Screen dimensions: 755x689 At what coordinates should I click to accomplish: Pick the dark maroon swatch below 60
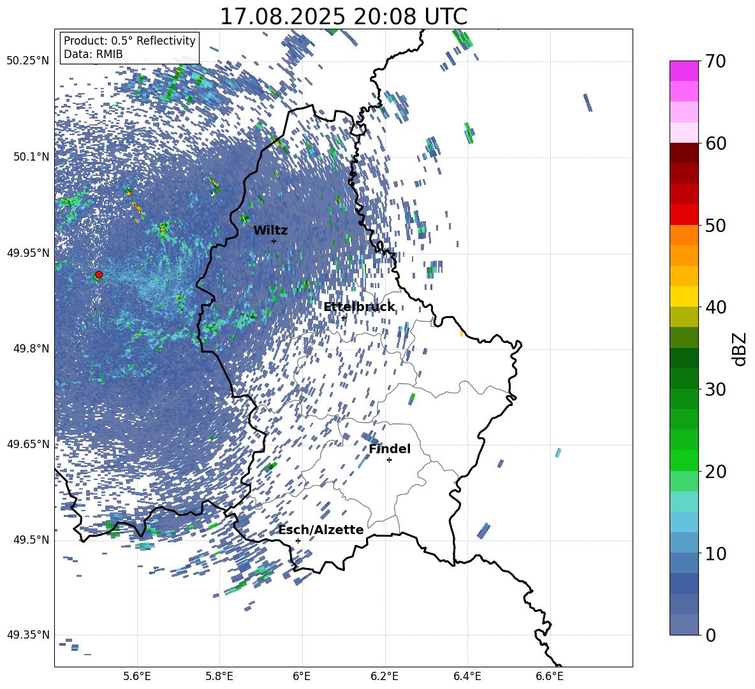tap(684, 154)
